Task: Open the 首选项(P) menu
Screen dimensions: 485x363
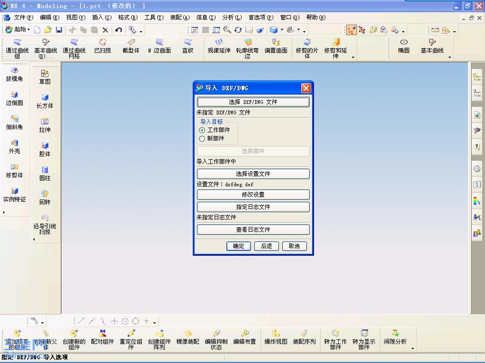Action: click(x=261, y=17)
